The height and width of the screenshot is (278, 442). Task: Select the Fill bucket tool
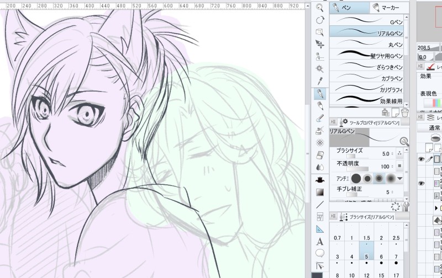[x=320, y=180]
